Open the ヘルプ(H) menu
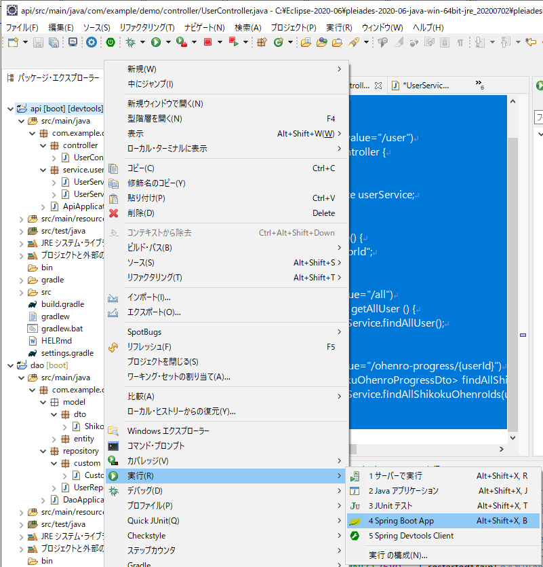Screen dimensions: 543x567 click(x=428, y=28)
